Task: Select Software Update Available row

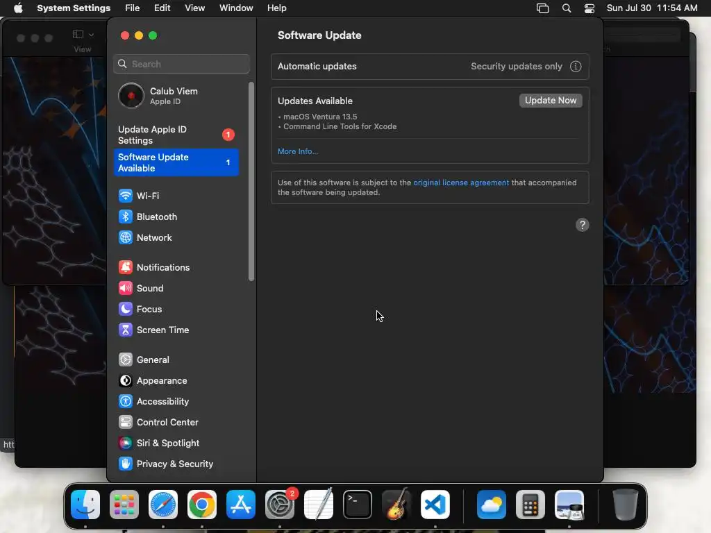Action: (x=176, y=162)
